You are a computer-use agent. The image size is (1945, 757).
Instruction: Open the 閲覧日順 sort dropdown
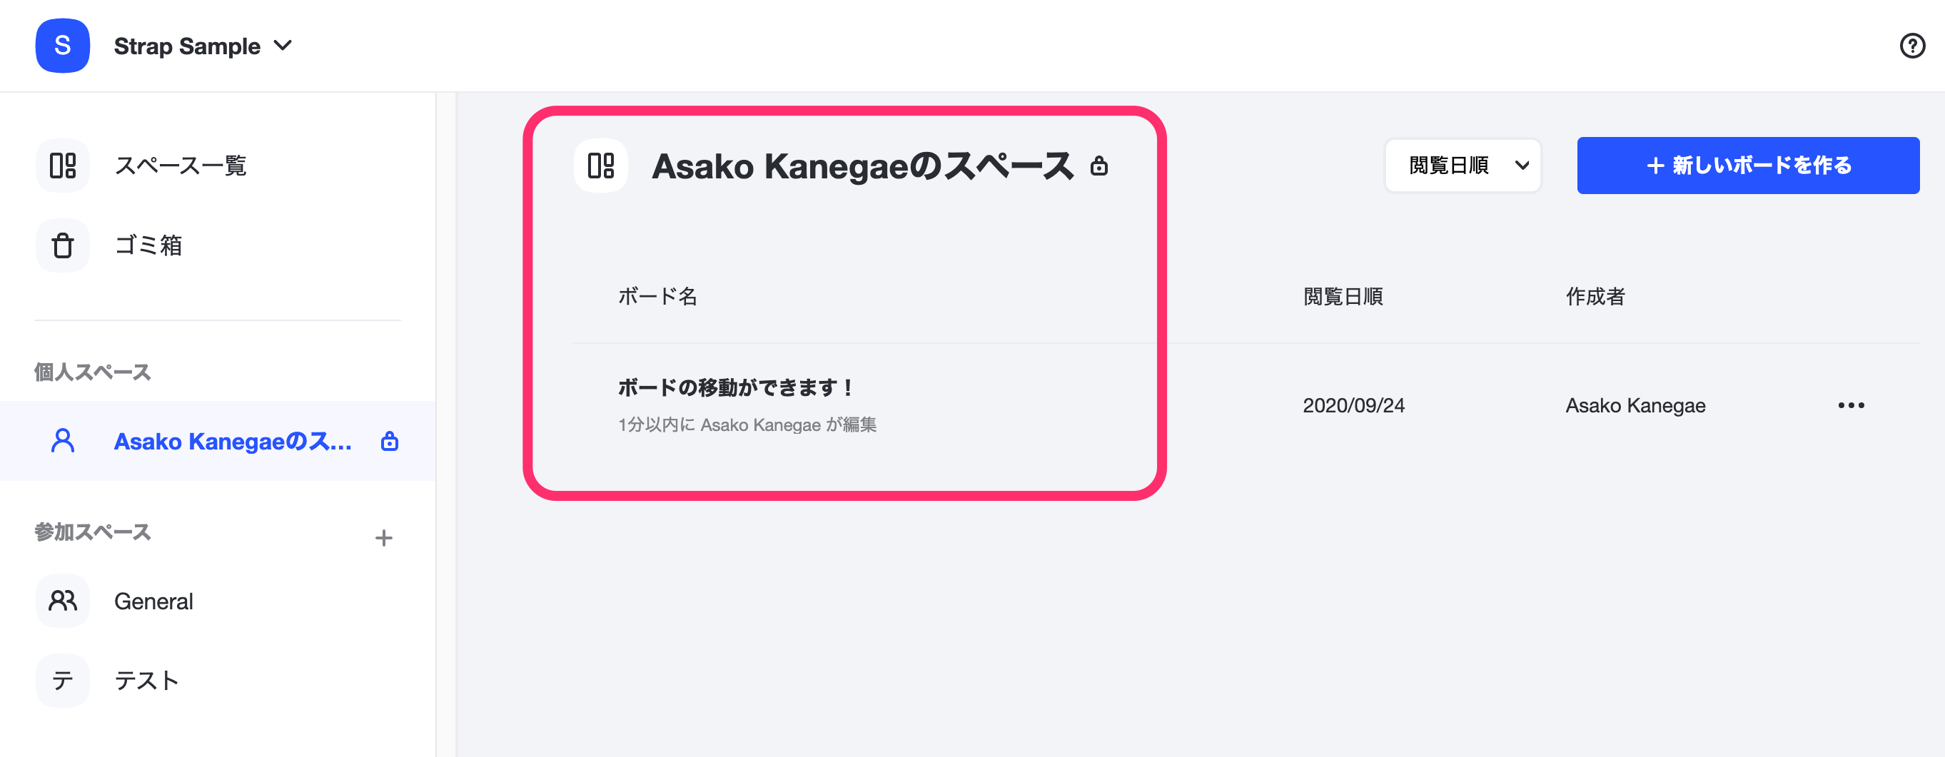coord(1462,166)
